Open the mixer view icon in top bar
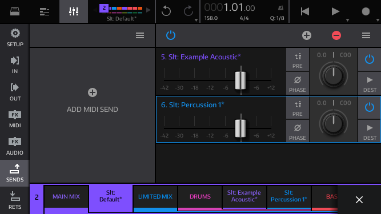This screenshot has width=381, height=214. click(74, 11)
